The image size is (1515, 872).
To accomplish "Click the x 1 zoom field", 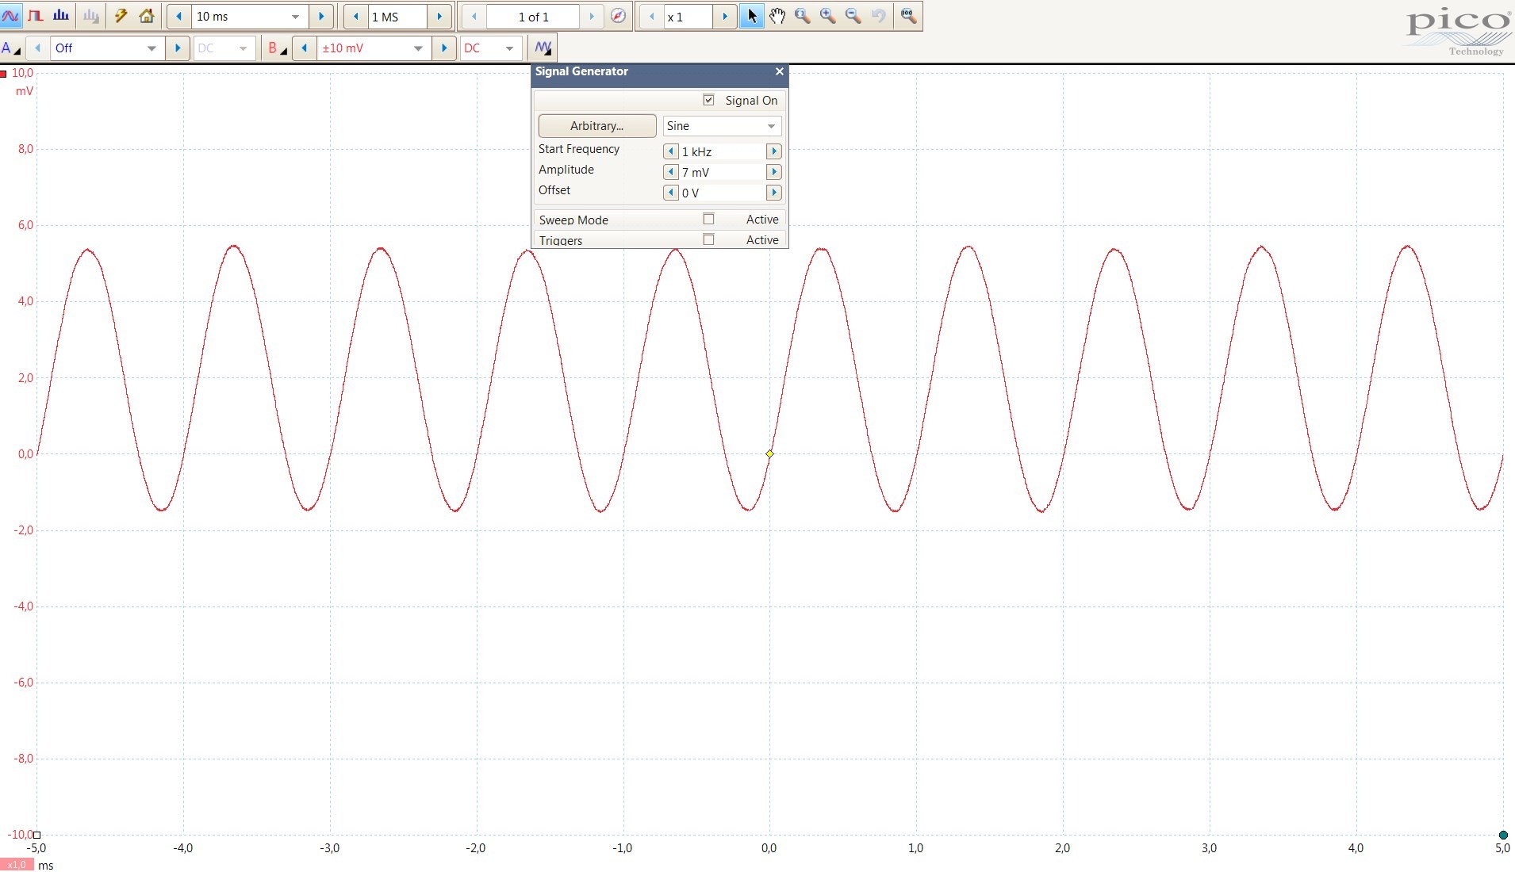I will click(x=688, y=17).
